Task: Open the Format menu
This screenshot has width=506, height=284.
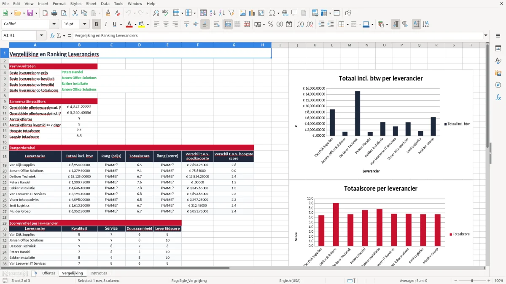Action: click(x=59, y=3)
